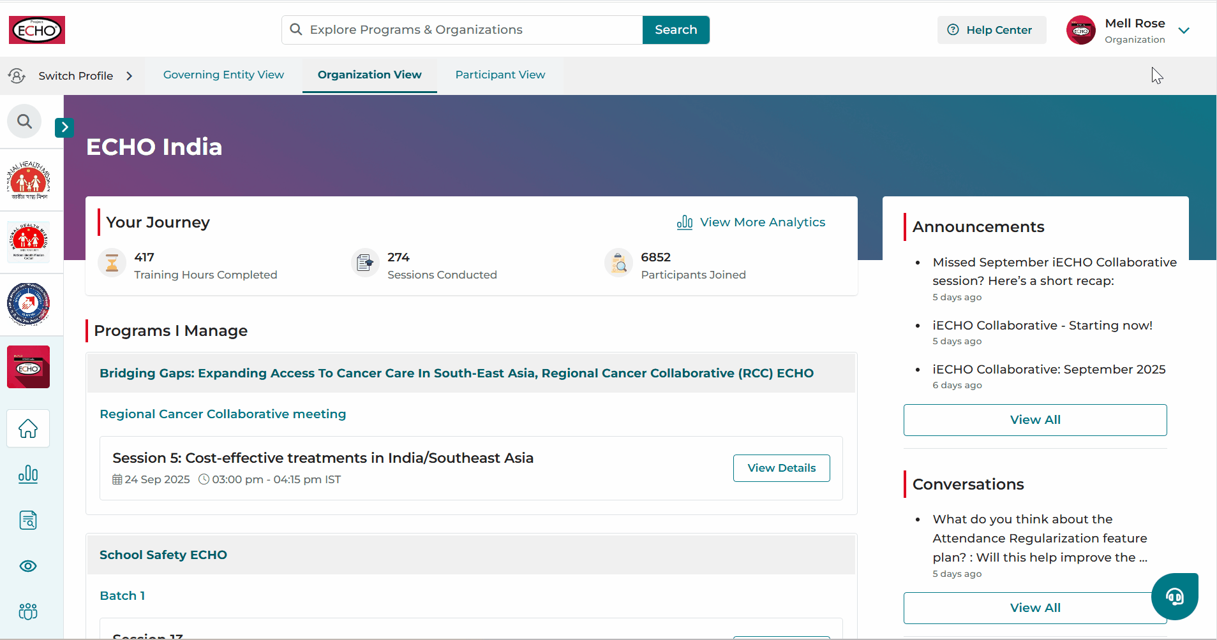Expand the sidebar with the arrow toggle
This screenshot has height=640, width=1217.
pyautogui.click(x=64, y=127)
